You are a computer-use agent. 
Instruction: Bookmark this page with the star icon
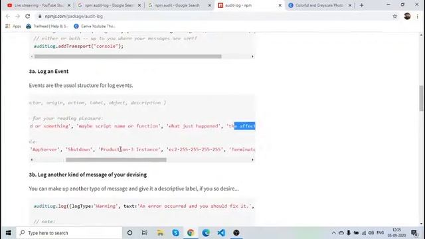[x=395, y=16]
